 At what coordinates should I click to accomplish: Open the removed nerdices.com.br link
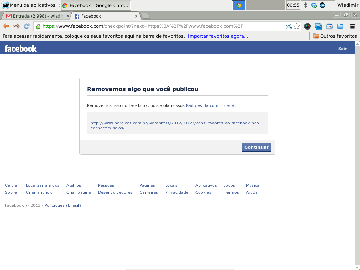(x=176, y=126)
